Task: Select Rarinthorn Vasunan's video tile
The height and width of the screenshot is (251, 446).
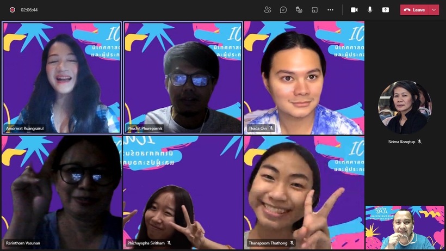Action: 61,192
